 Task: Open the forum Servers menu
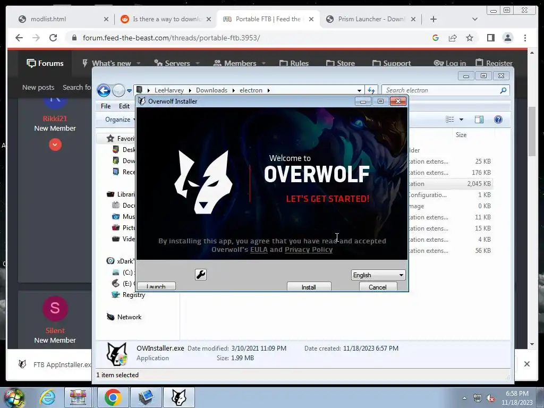[177, 63]
